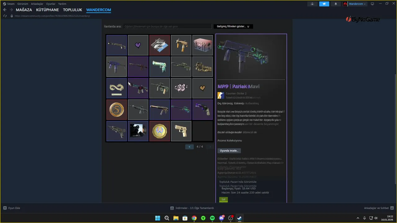Go to the TOPLULUK tab
The image size is (397, 223).
(73, 10)
